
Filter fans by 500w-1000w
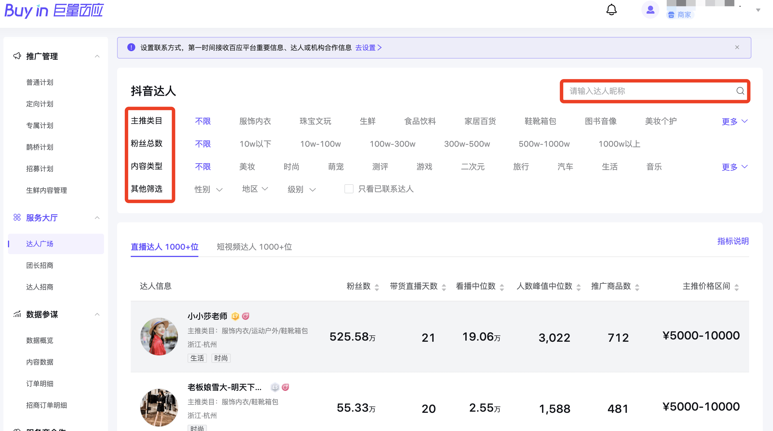[544, 144]
